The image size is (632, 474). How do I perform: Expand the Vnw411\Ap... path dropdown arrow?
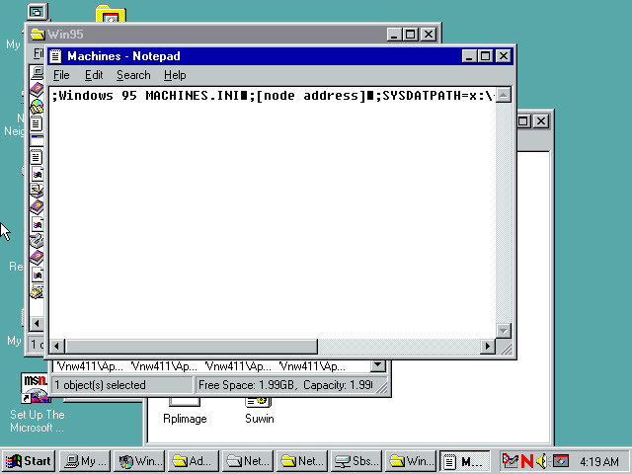pyautogui.click(x=377, y=365)
